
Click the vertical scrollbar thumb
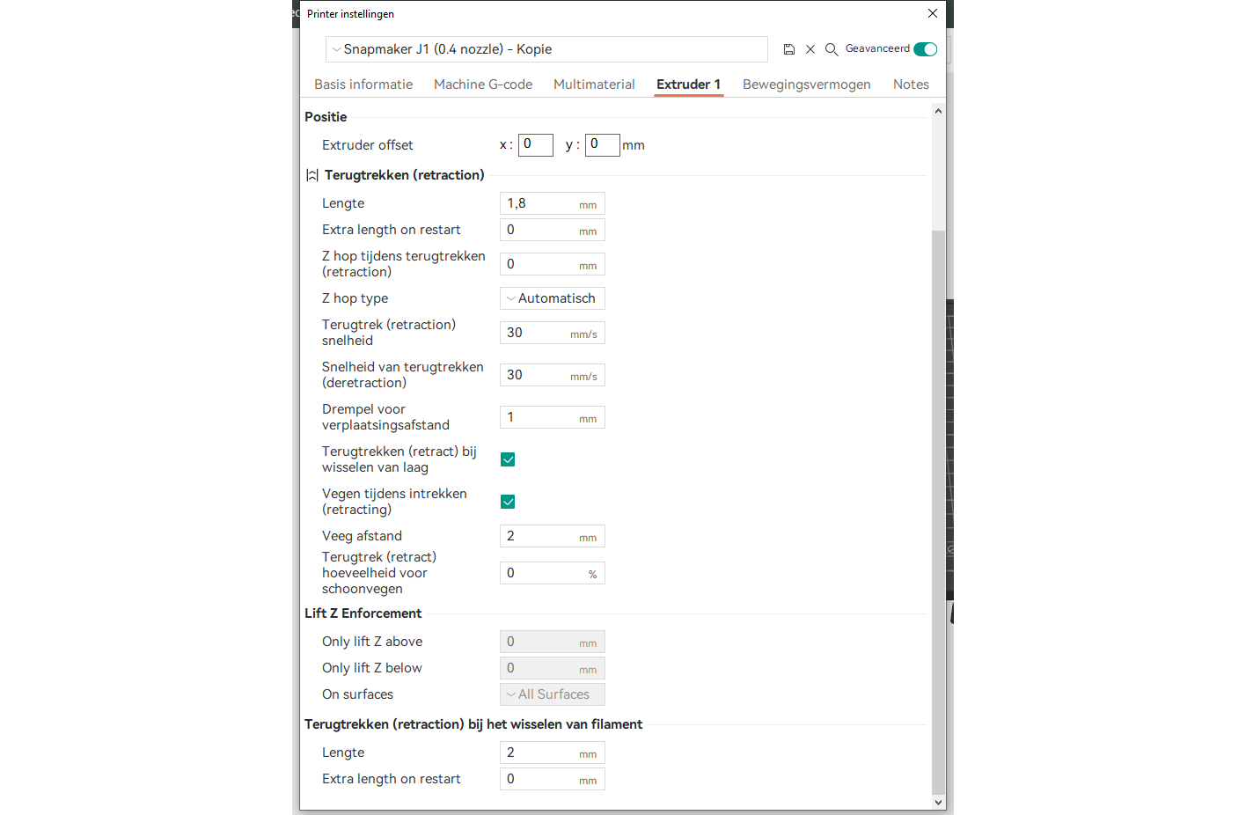click(938, 510)
